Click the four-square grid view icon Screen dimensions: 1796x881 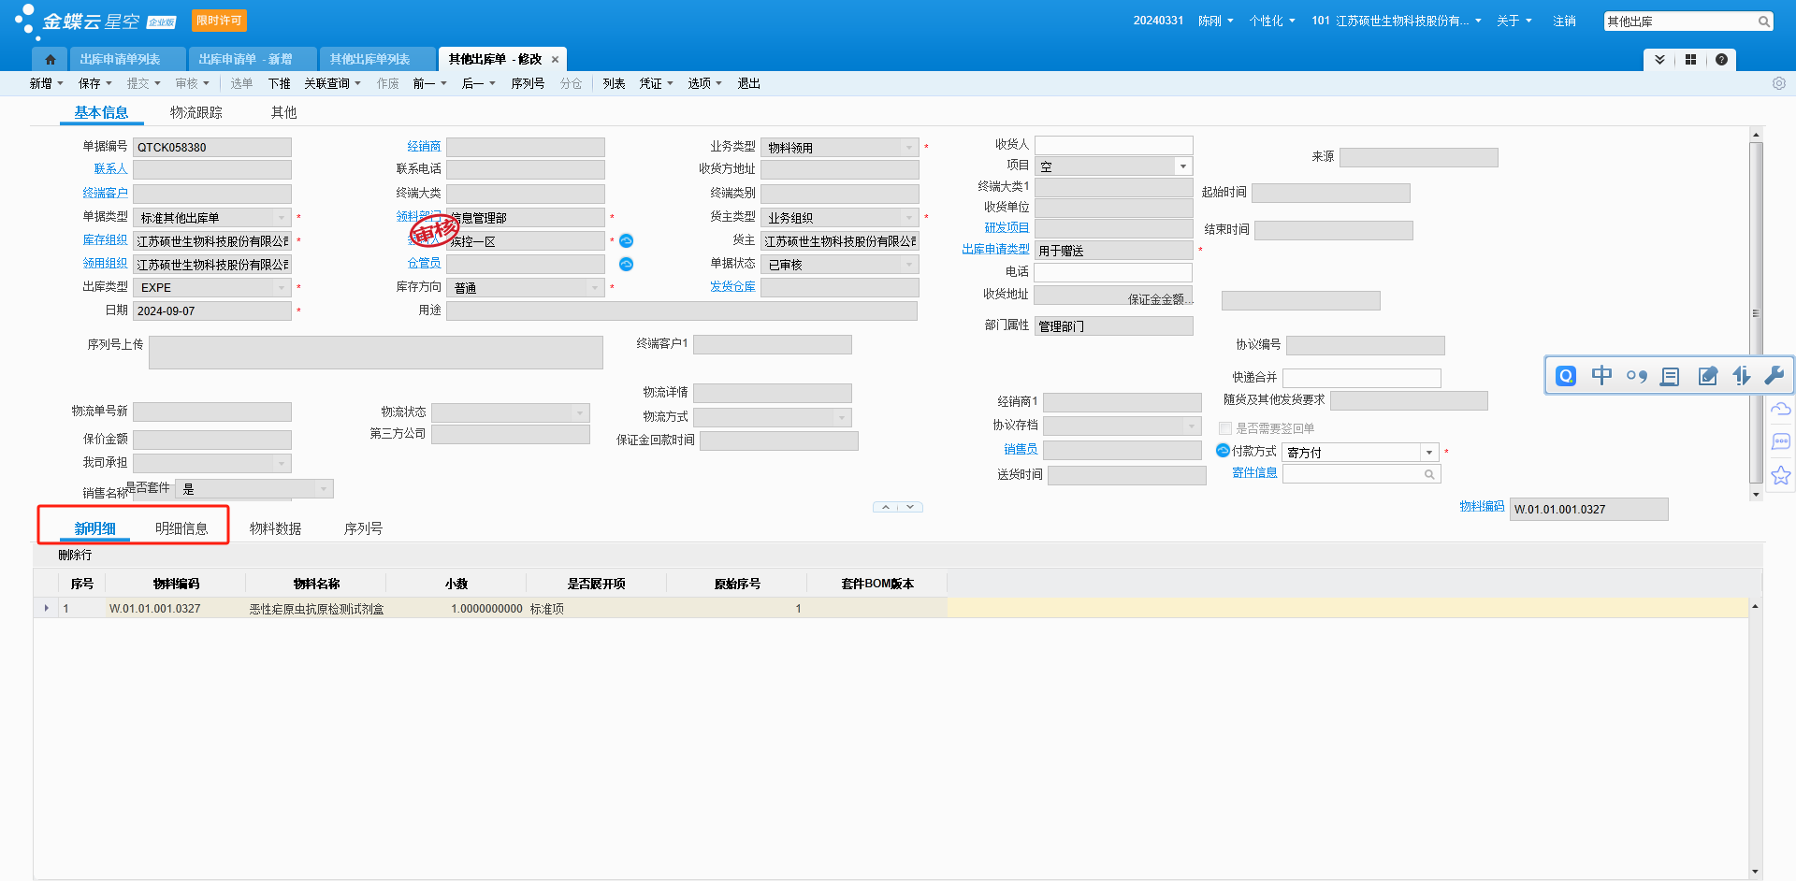click(1690, 60)
